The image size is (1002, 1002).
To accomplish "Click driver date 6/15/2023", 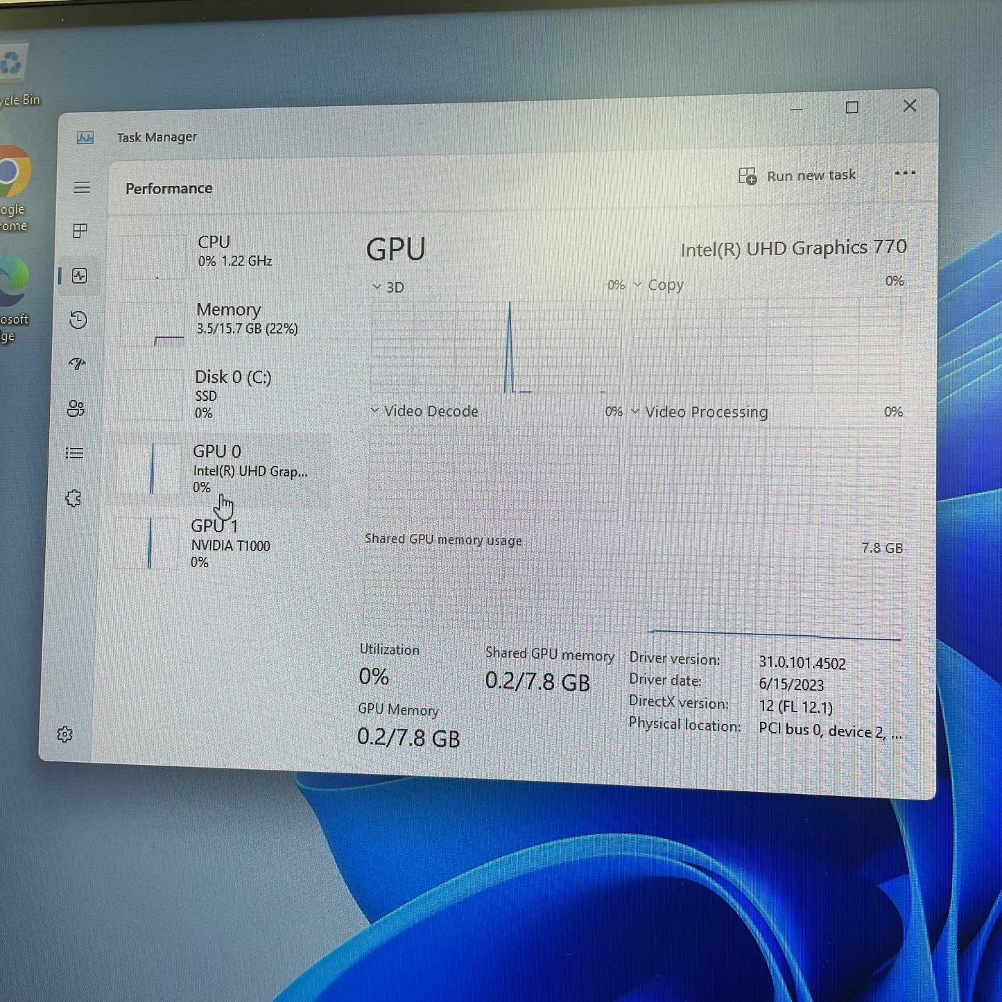I will pyautogui.click(x=791, y=684).
